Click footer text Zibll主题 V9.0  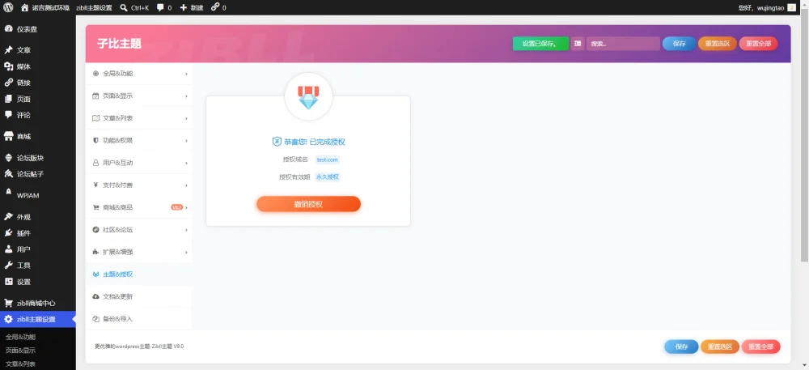167,347
